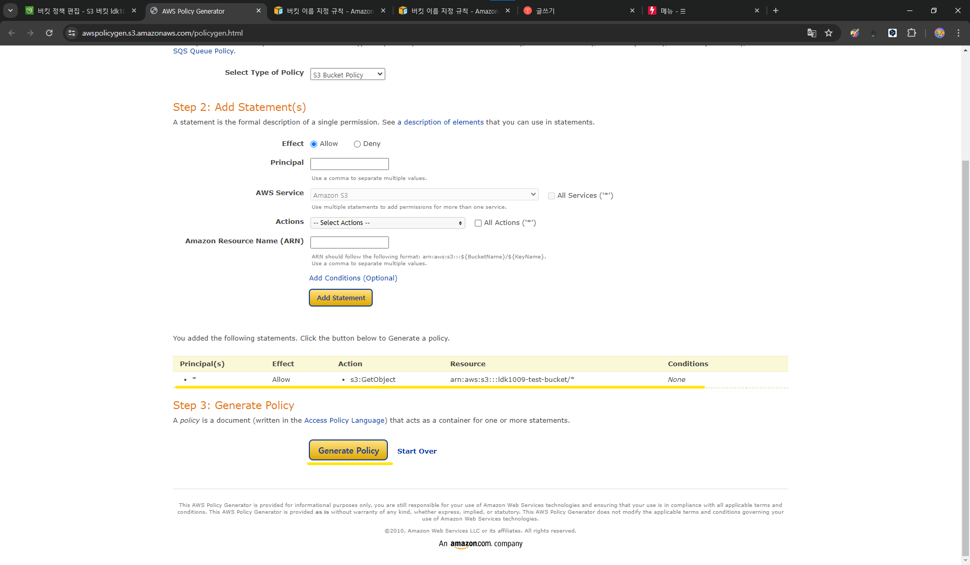Click the Step 2: Add Statement(s) heading

coord(239,107)
